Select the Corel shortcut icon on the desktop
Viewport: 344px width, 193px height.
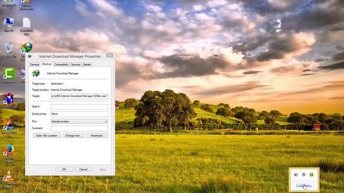[9, 100]
